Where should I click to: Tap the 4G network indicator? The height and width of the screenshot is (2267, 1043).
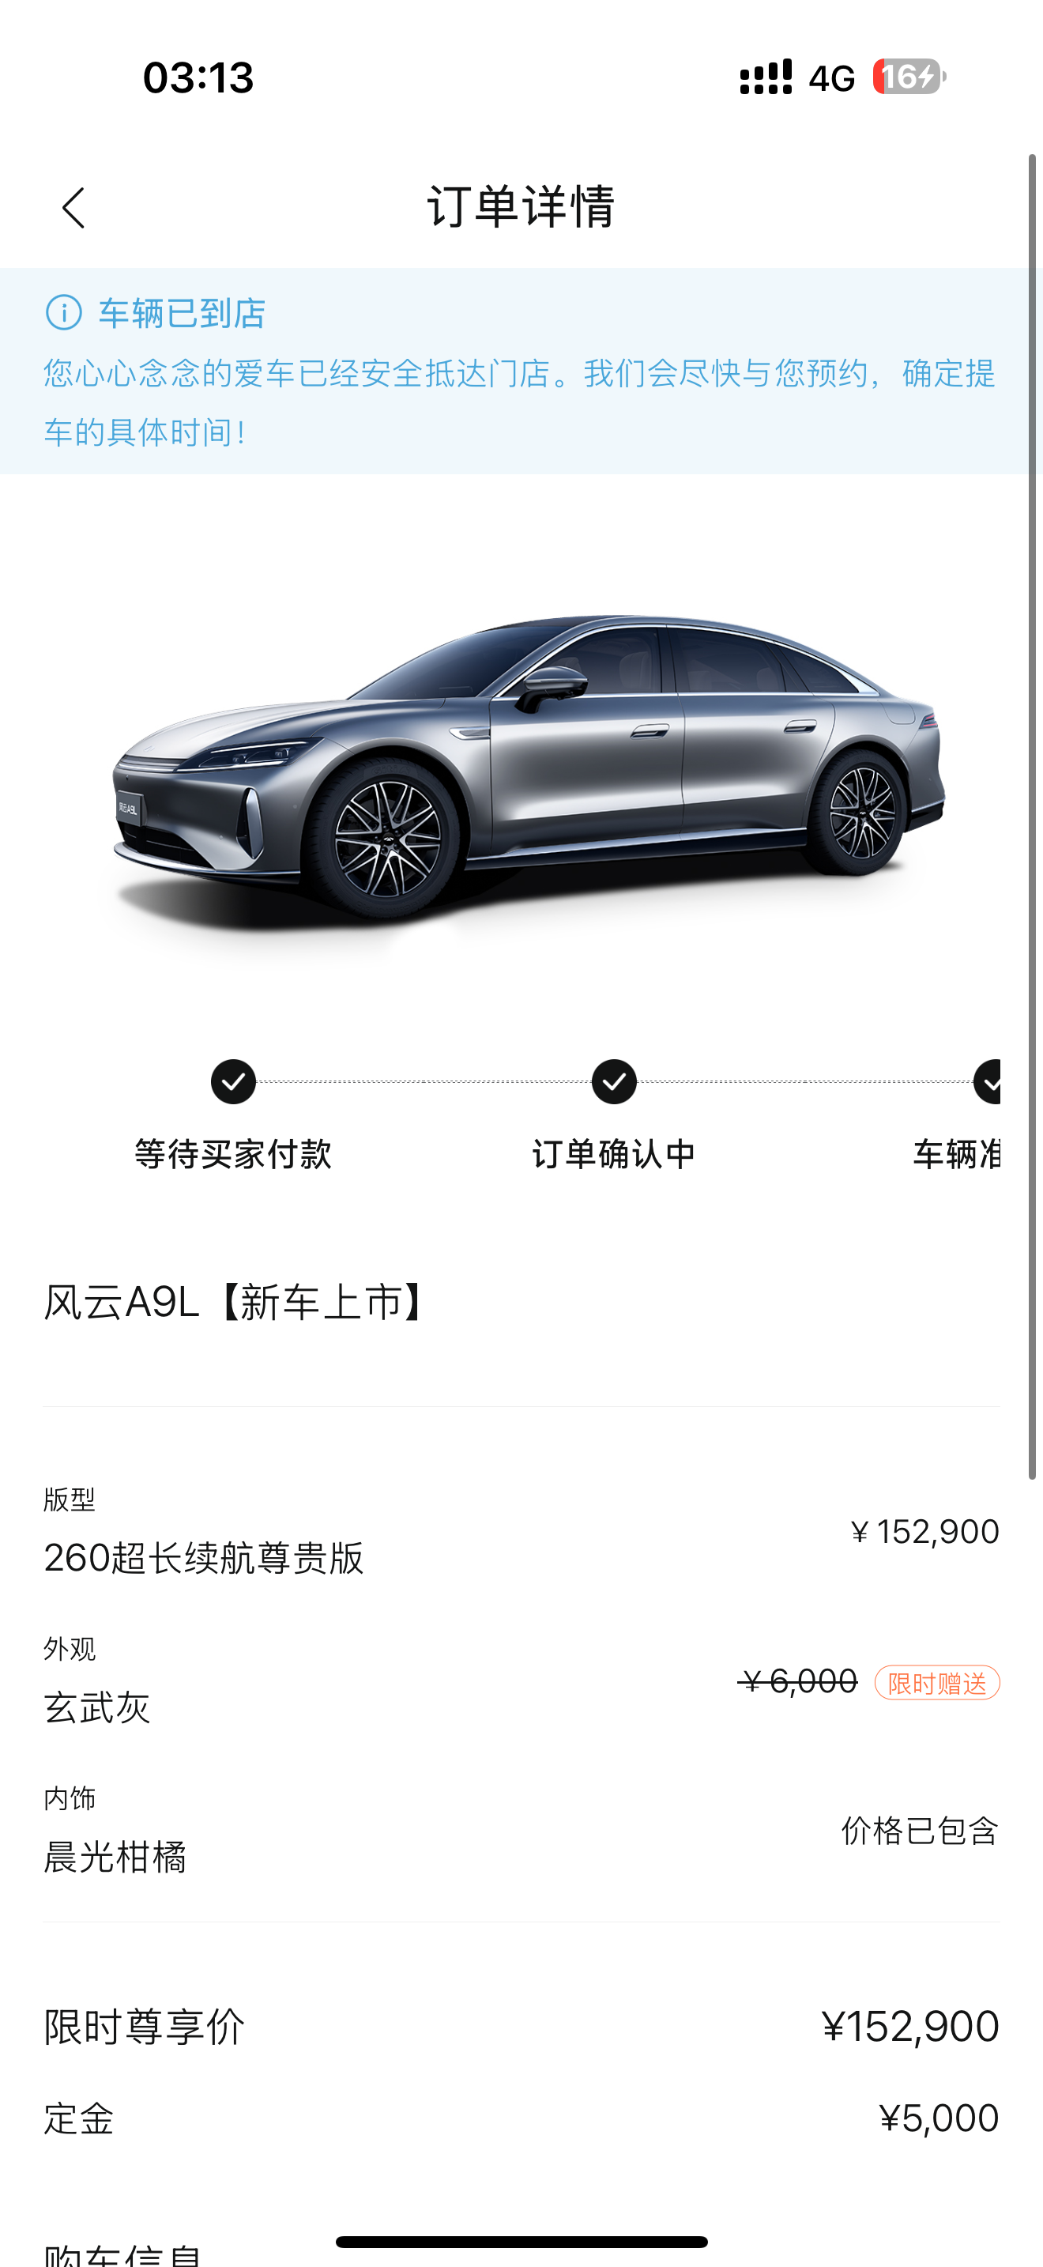tap(831, 78)
